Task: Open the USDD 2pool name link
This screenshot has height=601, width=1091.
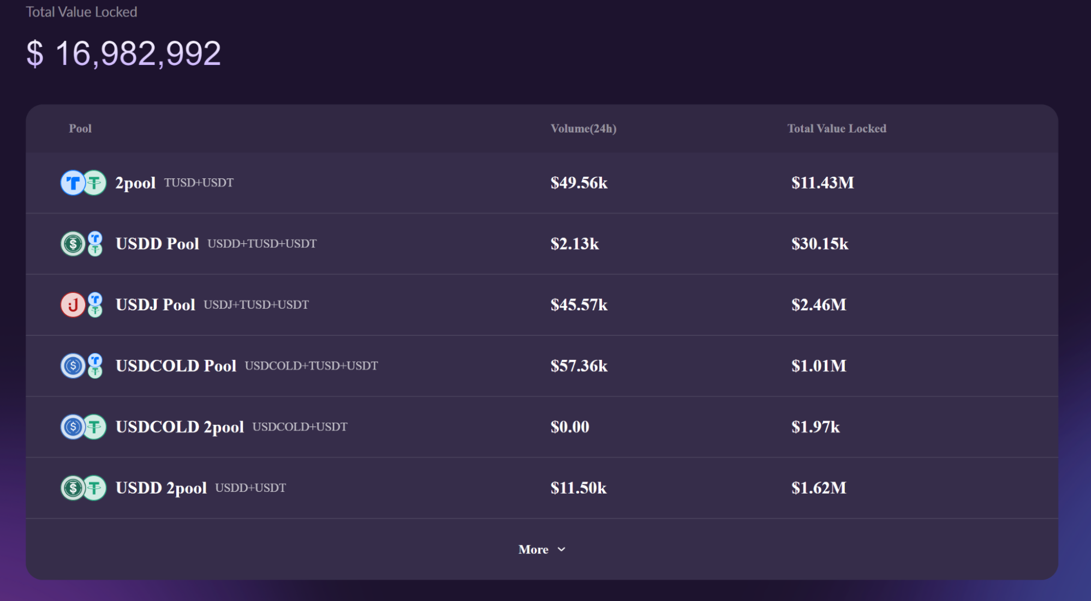Action: click(161, 488)
